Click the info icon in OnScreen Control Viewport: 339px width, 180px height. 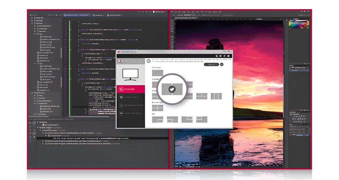(148, 61)
